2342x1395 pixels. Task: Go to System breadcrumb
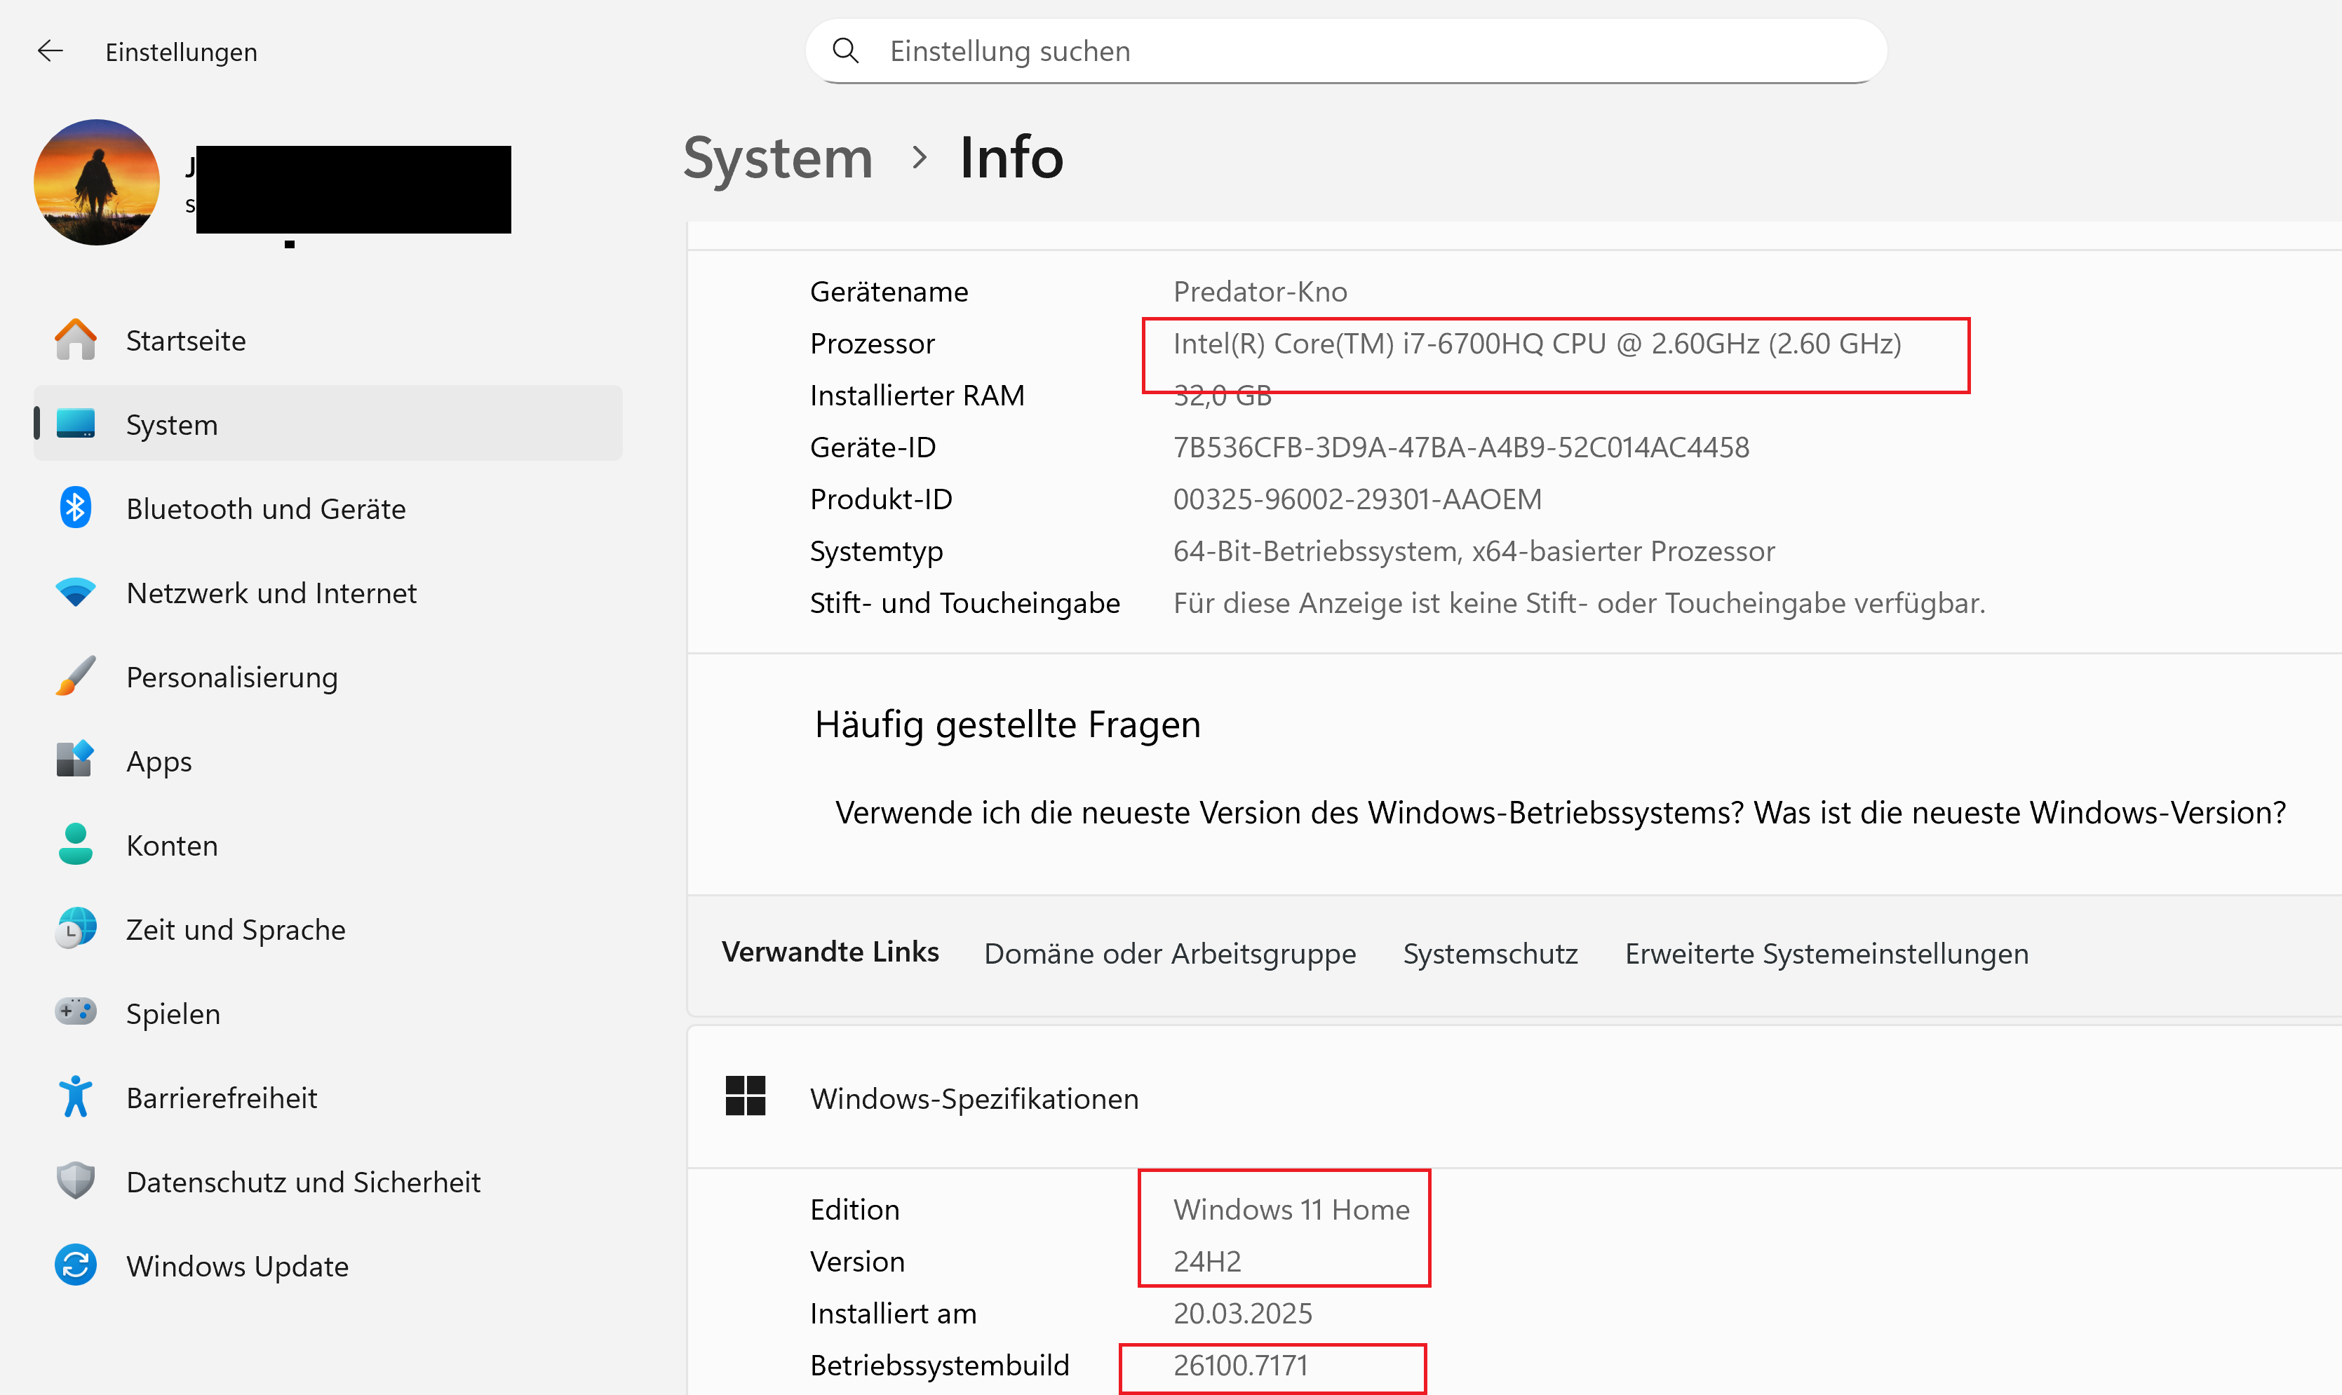coord(778,158)
